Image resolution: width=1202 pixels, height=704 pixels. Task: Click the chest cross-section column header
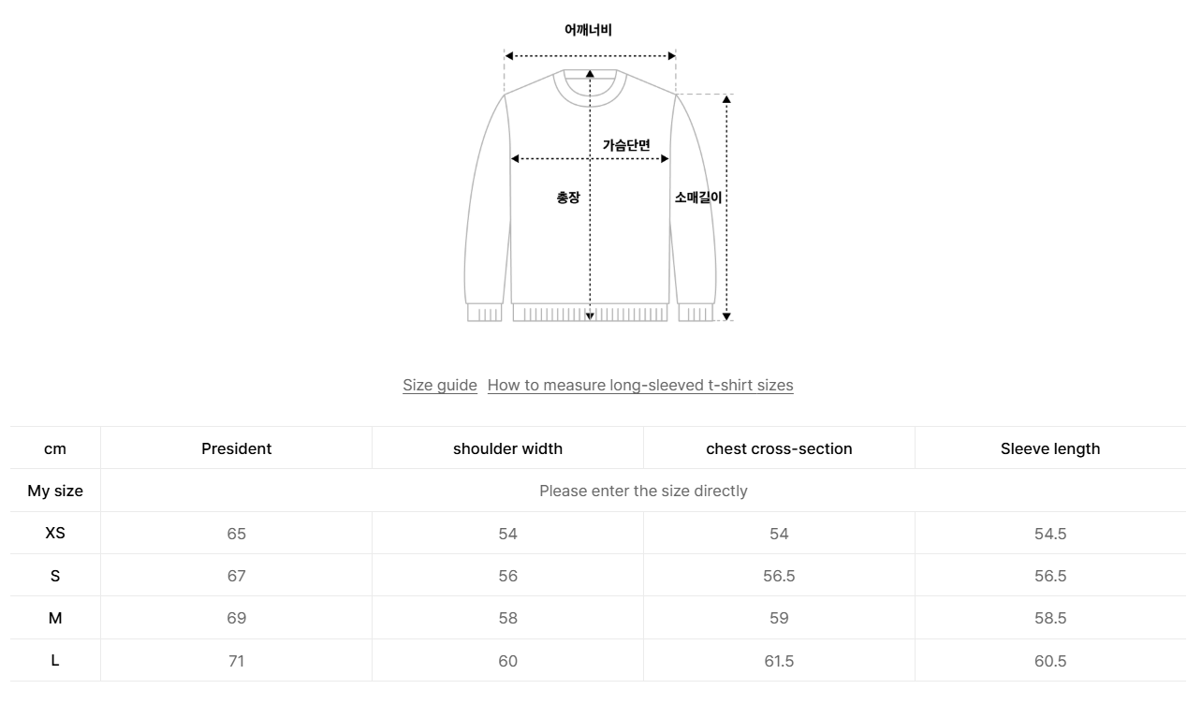tap(779, 448)
